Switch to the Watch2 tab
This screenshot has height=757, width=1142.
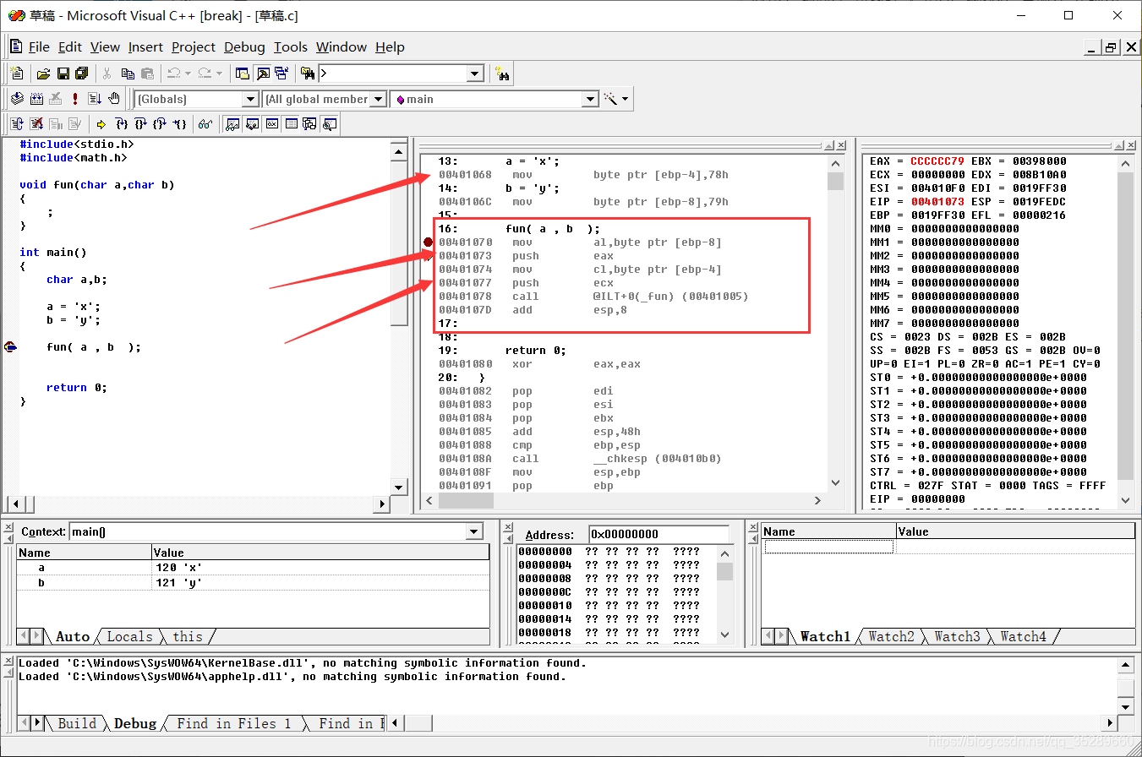[891, 636]
